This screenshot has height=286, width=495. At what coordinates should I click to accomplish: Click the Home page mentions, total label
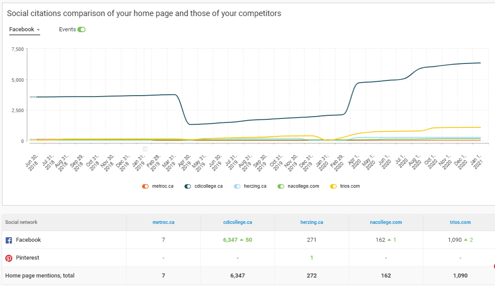pyautogui.click(x=40, y=276)
